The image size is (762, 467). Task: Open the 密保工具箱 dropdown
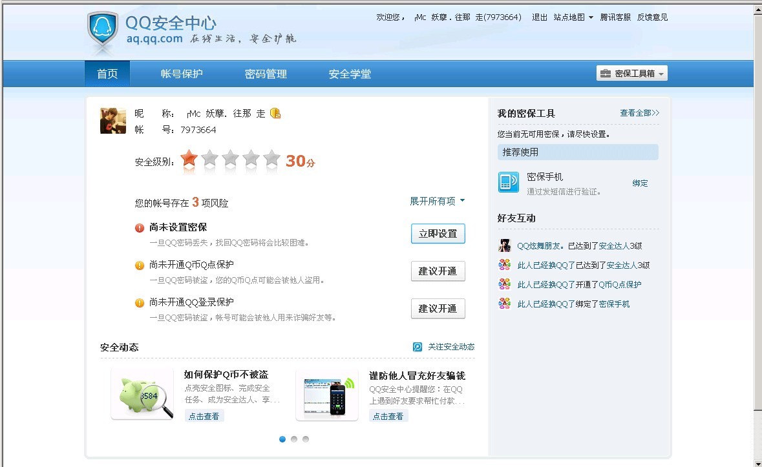tap(631, 73)
